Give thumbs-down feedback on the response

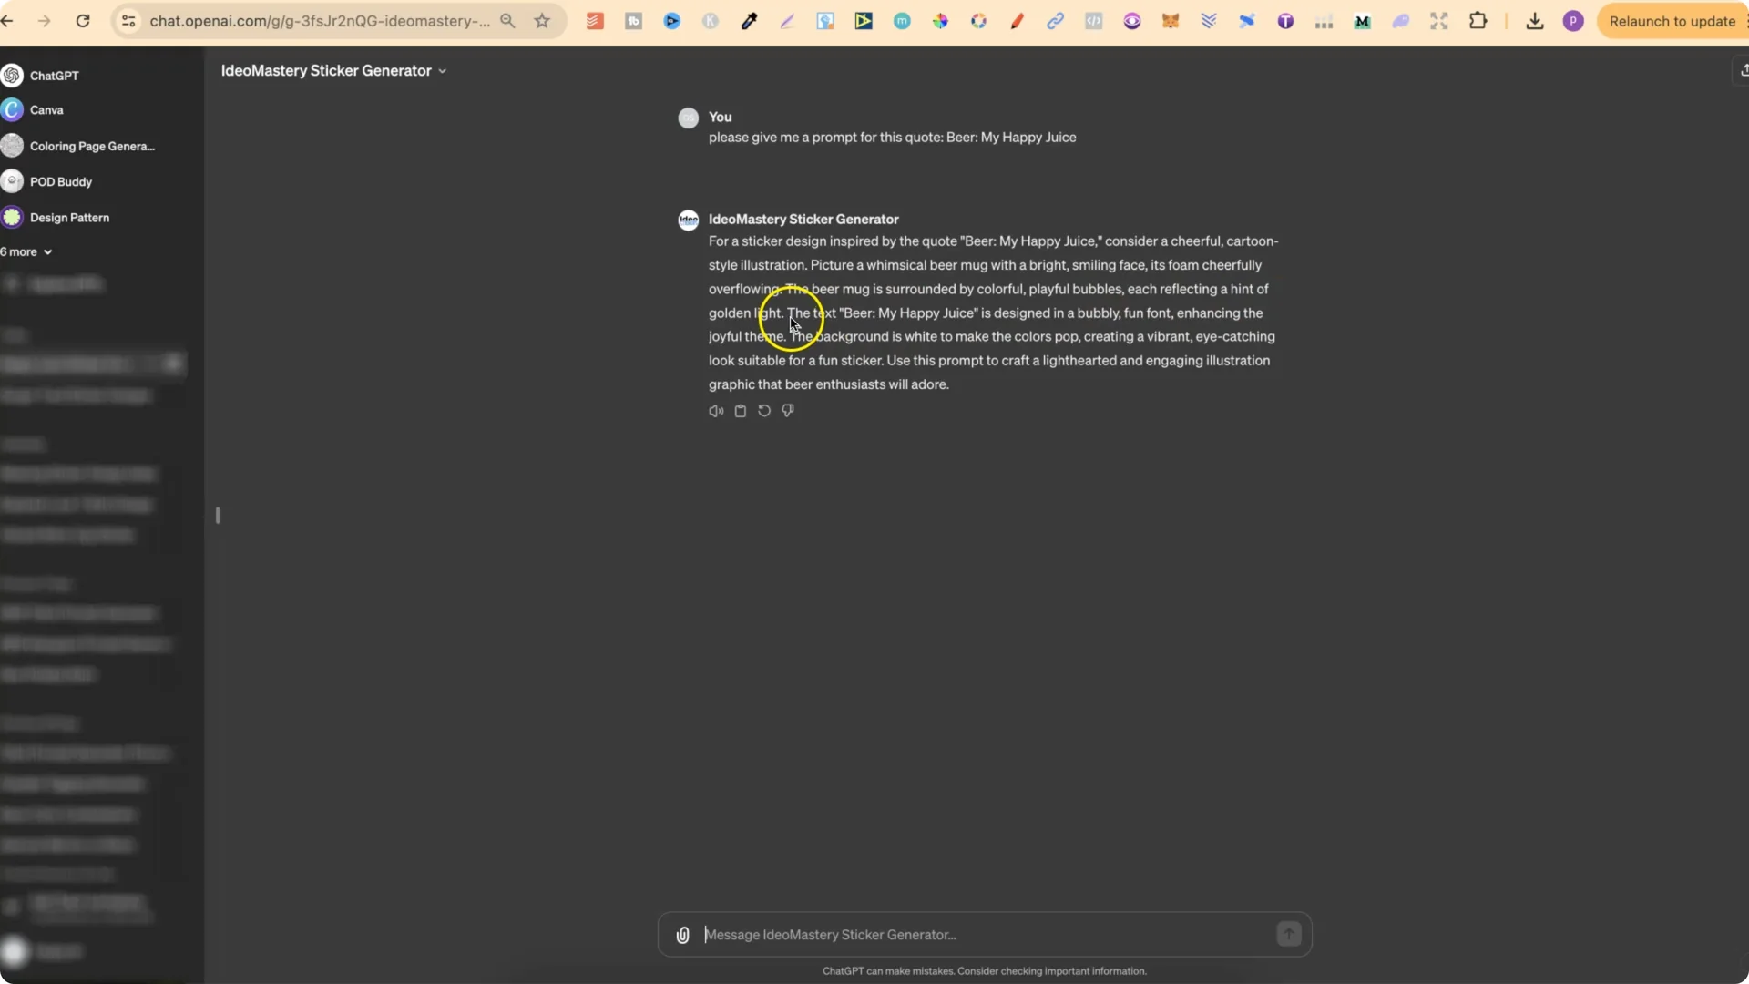787,411
